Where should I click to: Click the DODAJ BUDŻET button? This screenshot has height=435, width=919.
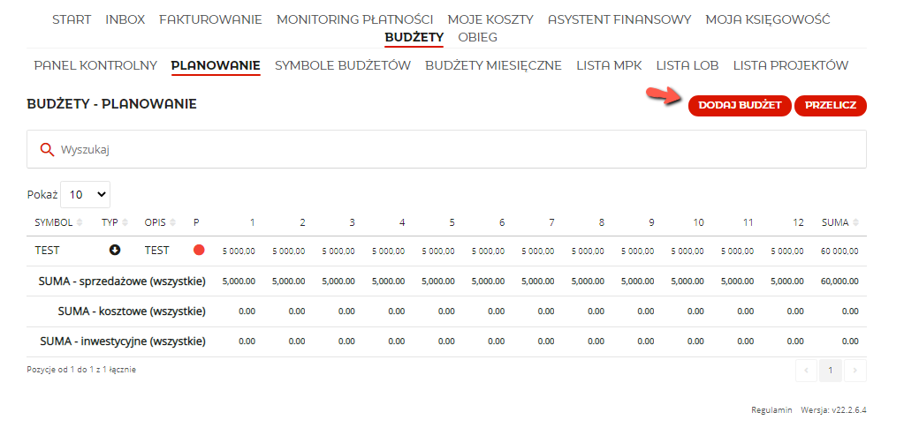click(x=740, y=105)
